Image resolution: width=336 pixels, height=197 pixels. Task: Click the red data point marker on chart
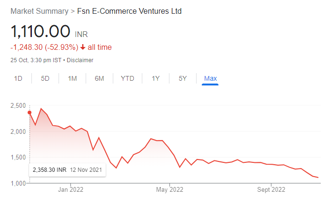[30, 113]
